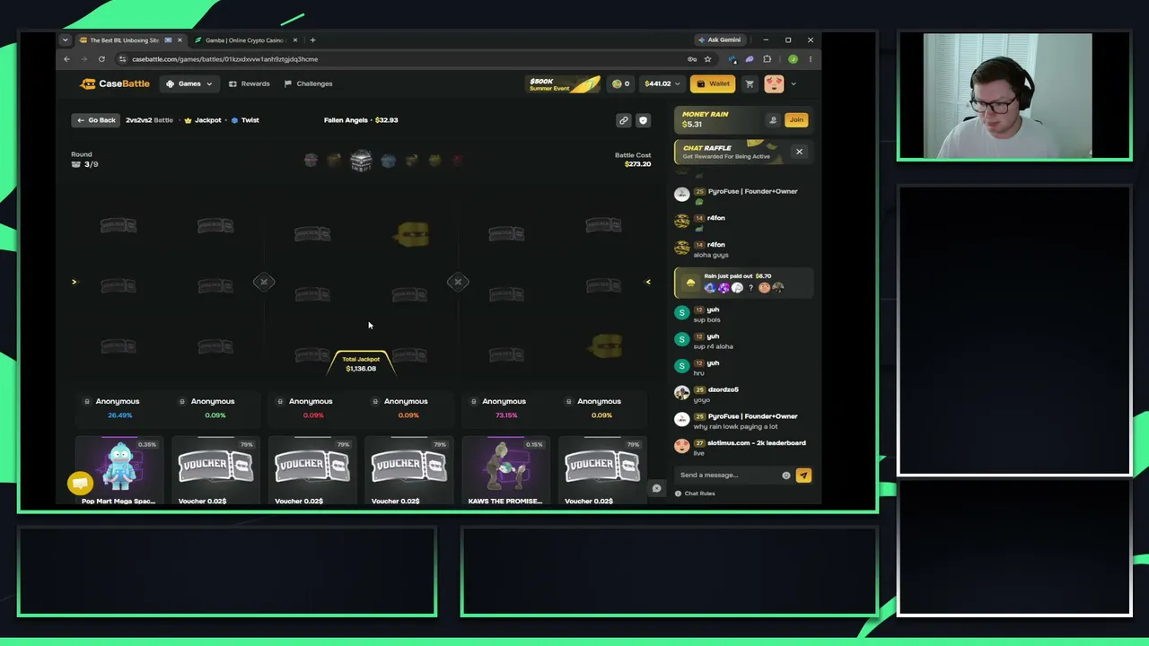Click slotimus.com - 2k leaderboard username
This screenshot has width=1149, height=646.
(757, 443)
